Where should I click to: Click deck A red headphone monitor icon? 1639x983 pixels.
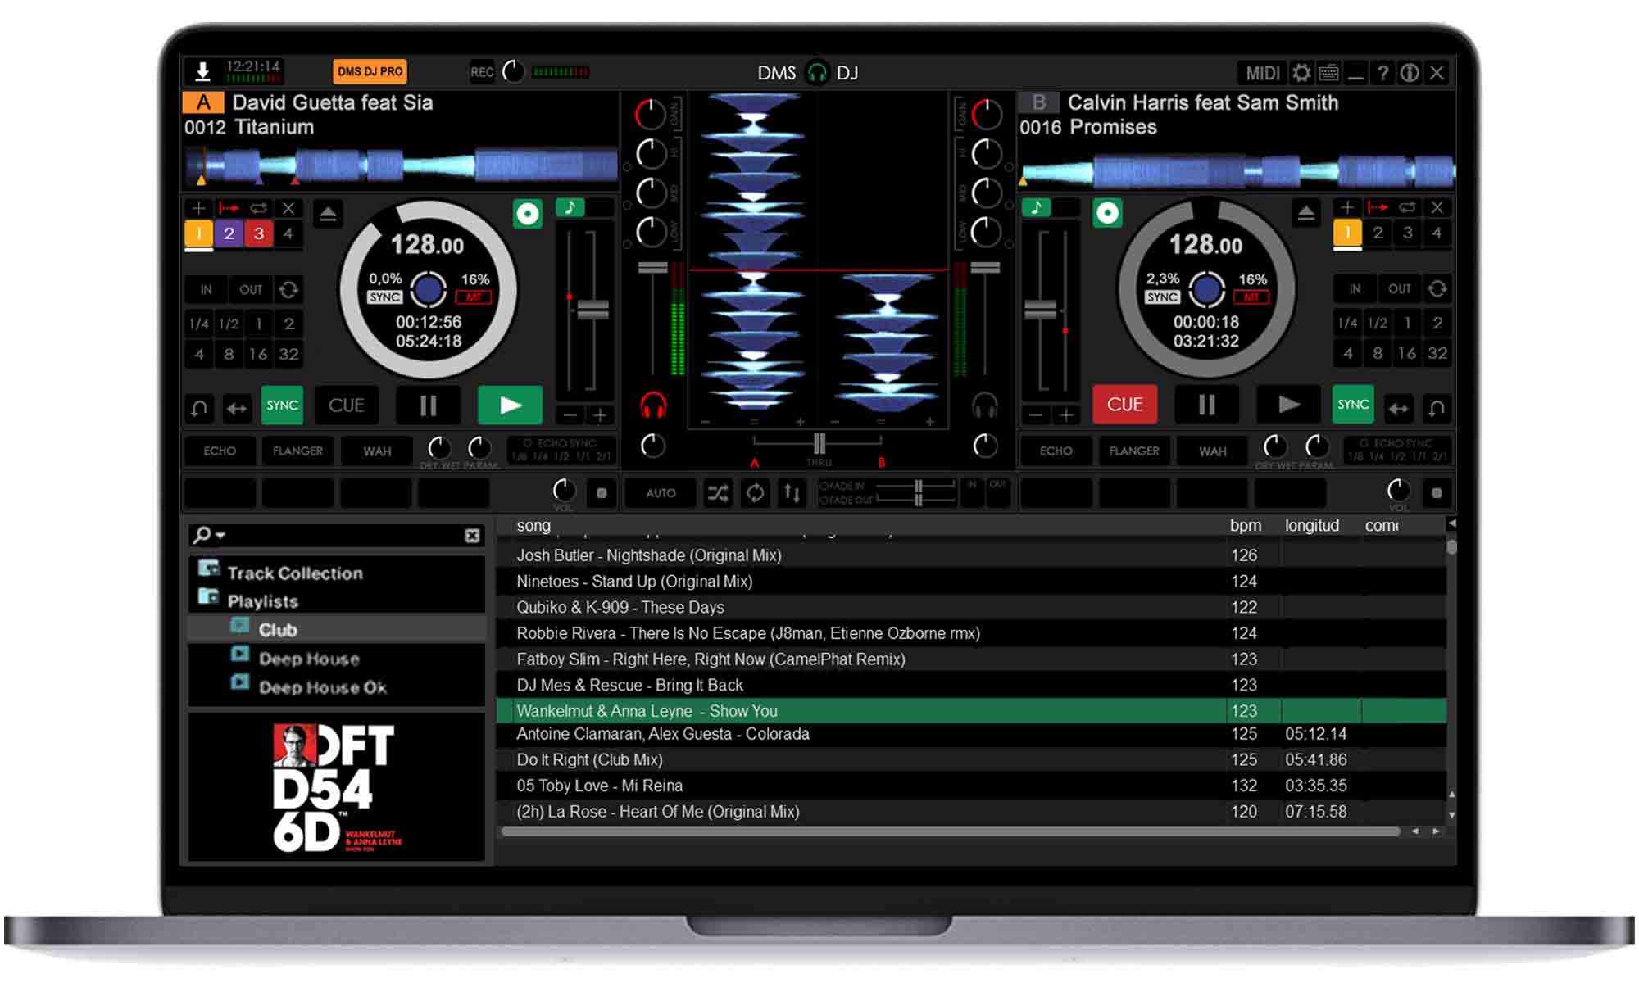(x=653, y=405)
